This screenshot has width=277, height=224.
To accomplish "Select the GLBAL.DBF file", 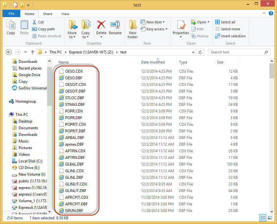I will click(74, 164).
